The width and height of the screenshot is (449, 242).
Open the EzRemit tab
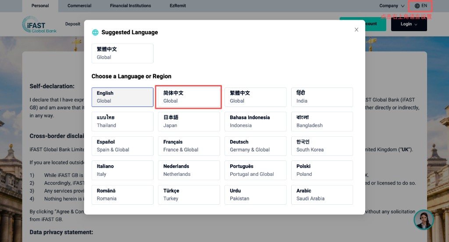click(x=178, y=6)
